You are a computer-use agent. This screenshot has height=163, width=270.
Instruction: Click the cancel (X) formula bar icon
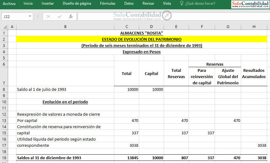48,16
